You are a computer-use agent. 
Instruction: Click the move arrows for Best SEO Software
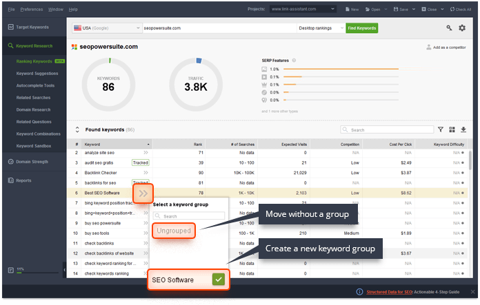point(143,193)
